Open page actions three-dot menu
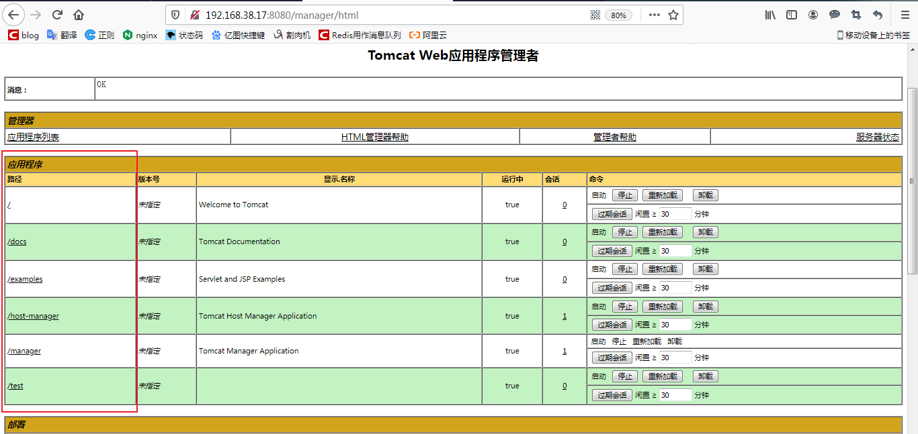The image size is (918, 434). (654, 15)
